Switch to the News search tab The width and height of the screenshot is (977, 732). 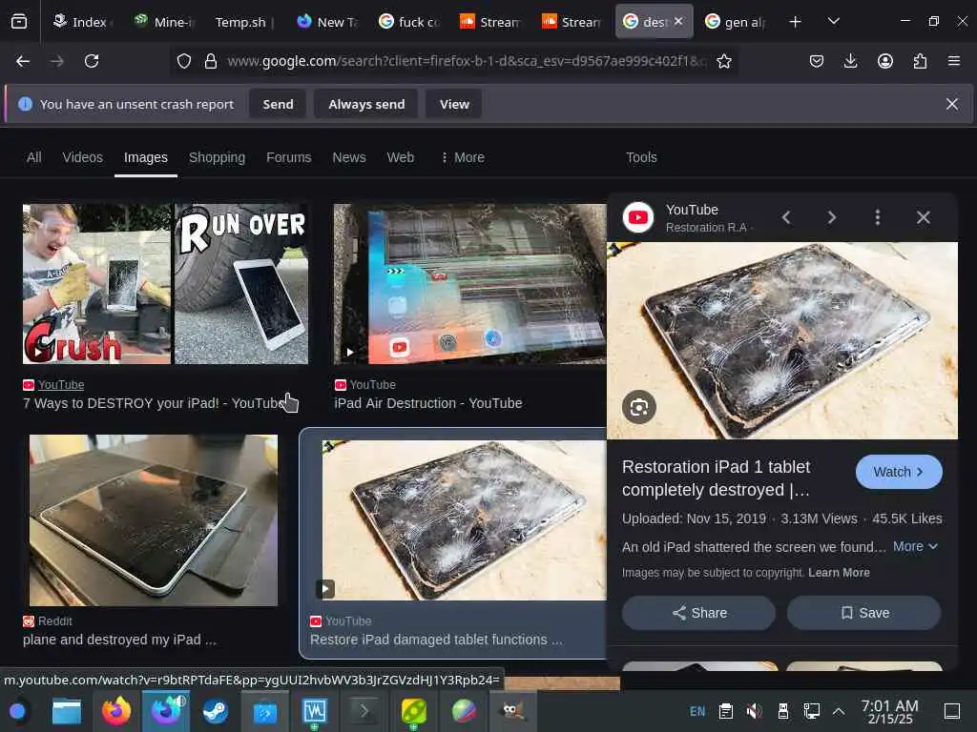[x=349, y=157]
